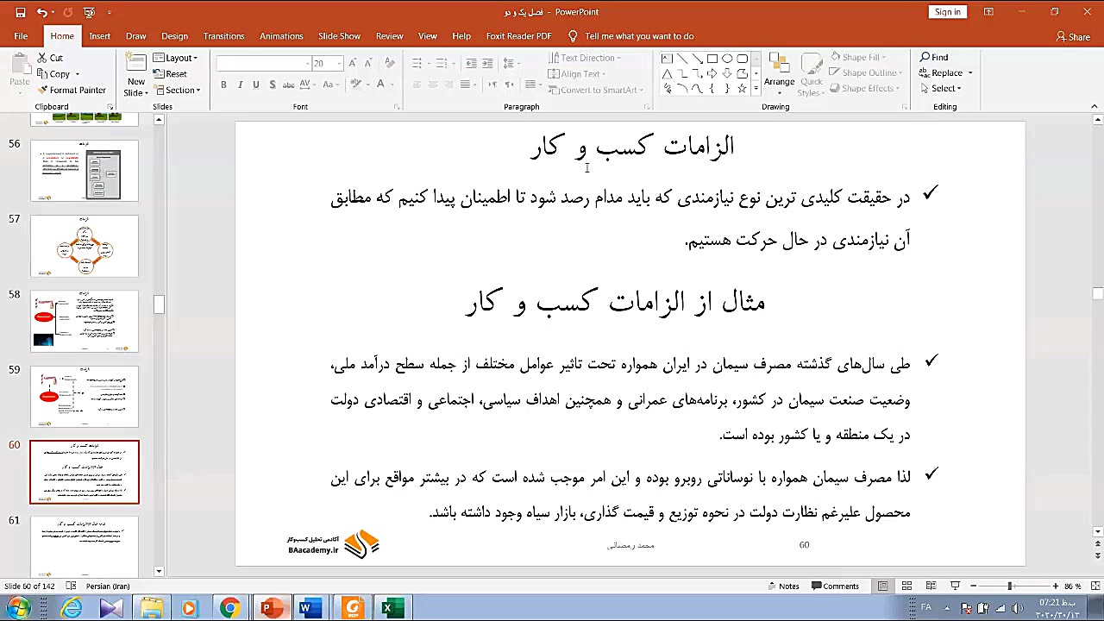
Task: Insert a text box from shapes gallery
Action: 667,59
